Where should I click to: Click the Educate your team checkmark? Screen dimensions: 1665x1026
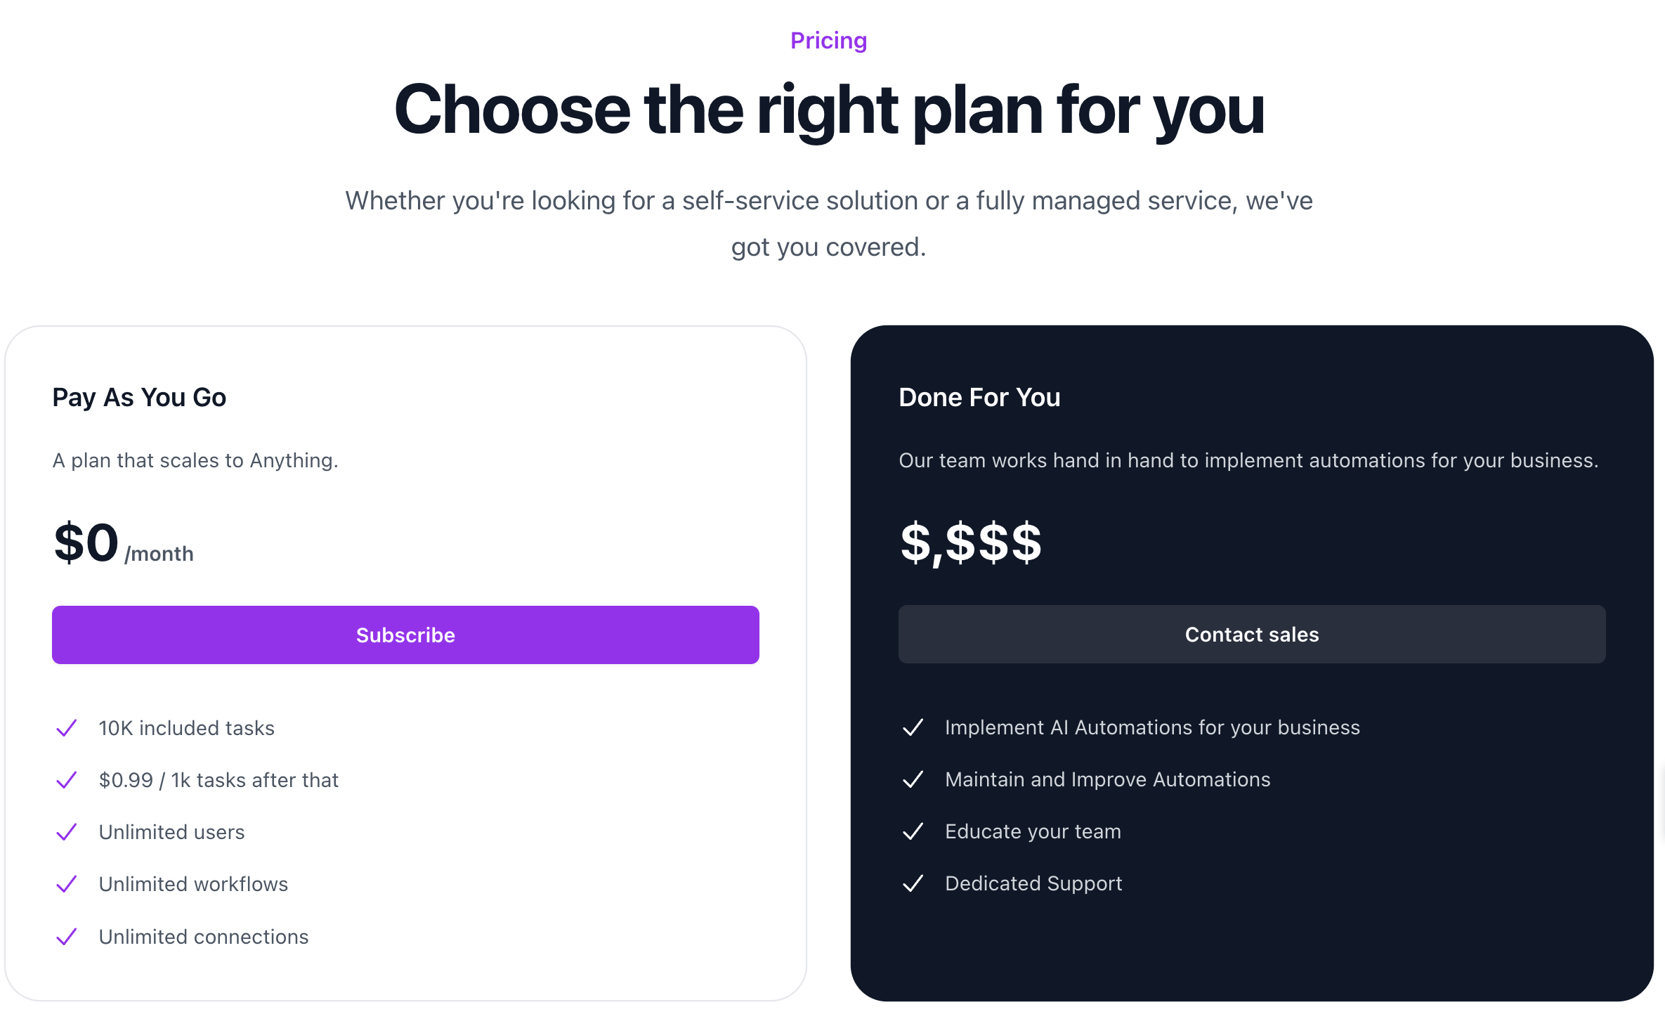(x=913, y=831)
